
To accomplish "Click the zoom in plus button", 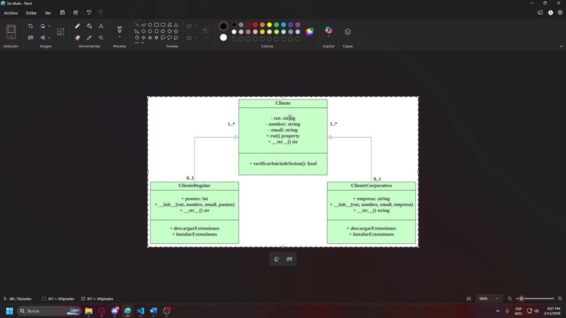I will click(x=560, y=299).
